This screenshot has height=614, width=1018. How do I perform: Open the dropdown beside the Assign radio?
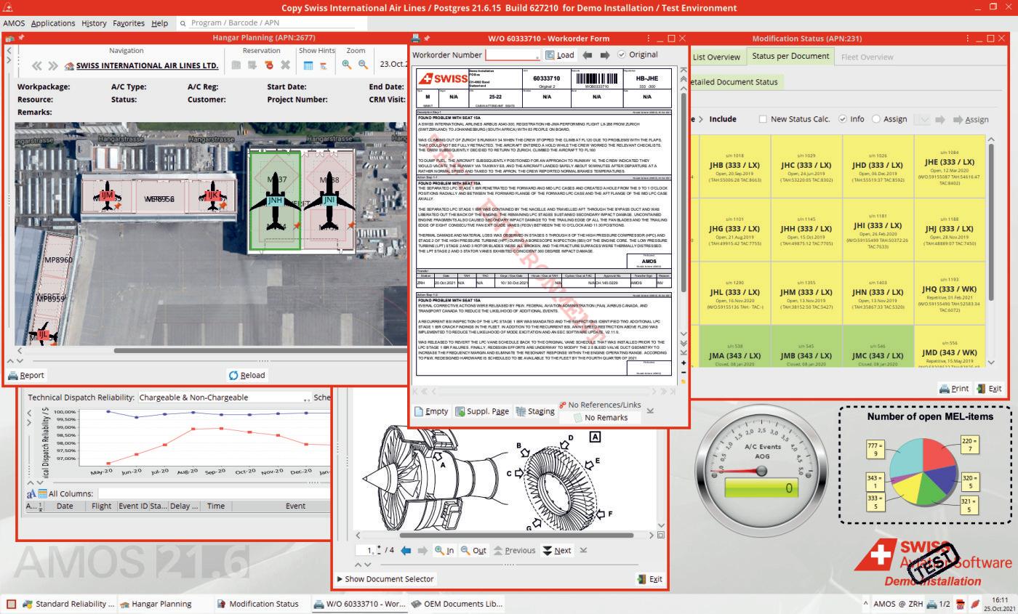[922, 119]
